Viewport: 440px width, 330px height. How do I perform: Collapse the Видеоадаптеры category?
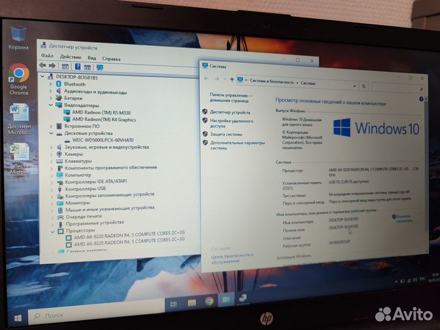(x=51, y=105)
